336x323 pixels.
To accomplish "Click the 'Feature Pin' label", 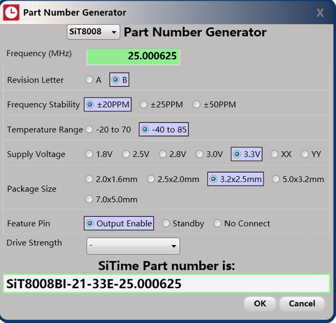I will [x=29, y=224].
